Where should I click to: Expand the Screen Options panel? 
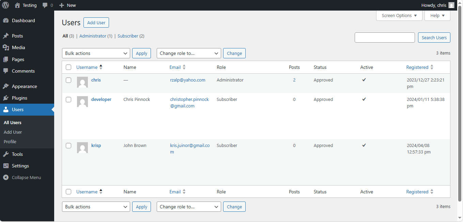(x=399, y=15)
